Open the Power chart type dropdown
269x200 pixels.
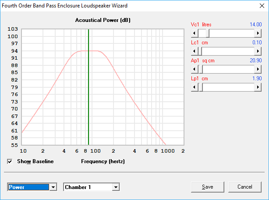coord(53,187)
